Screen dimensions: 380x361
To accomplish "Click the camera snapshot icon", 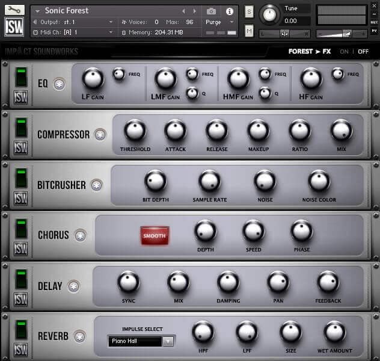I will [x=211, y=11].
